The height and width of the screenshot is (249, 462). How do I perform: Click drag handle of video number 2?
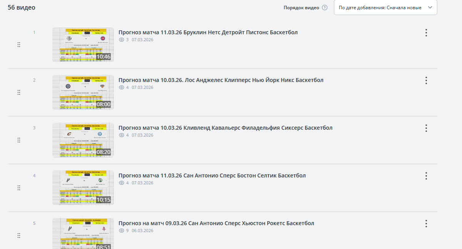tap(19, 92)
